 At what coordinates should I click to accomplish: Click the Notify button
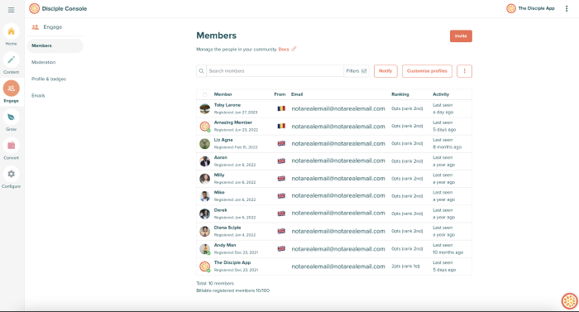385,71
